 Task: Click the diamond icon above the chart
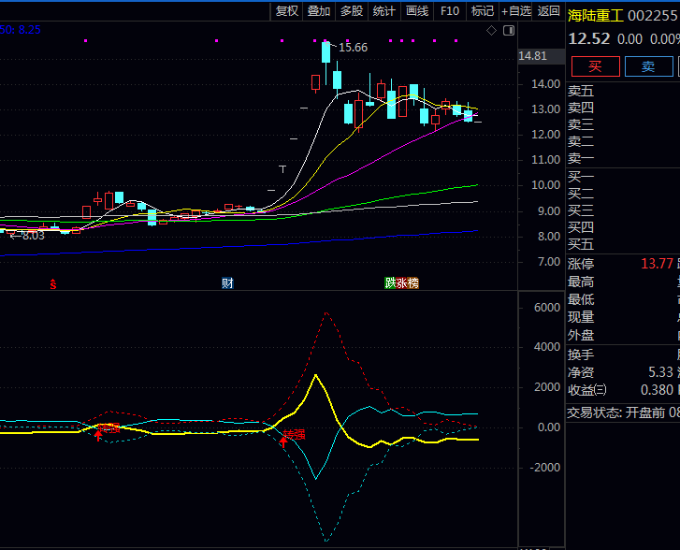click(x=492, y=31)
